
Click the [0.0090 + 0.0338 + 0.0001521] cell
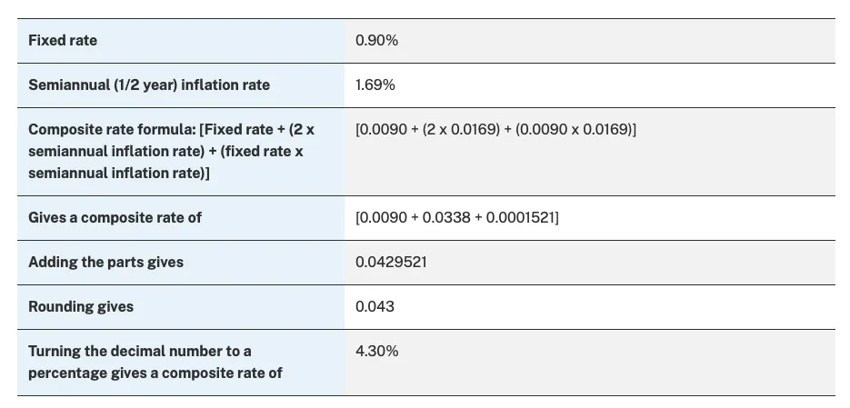click(457, 218)
